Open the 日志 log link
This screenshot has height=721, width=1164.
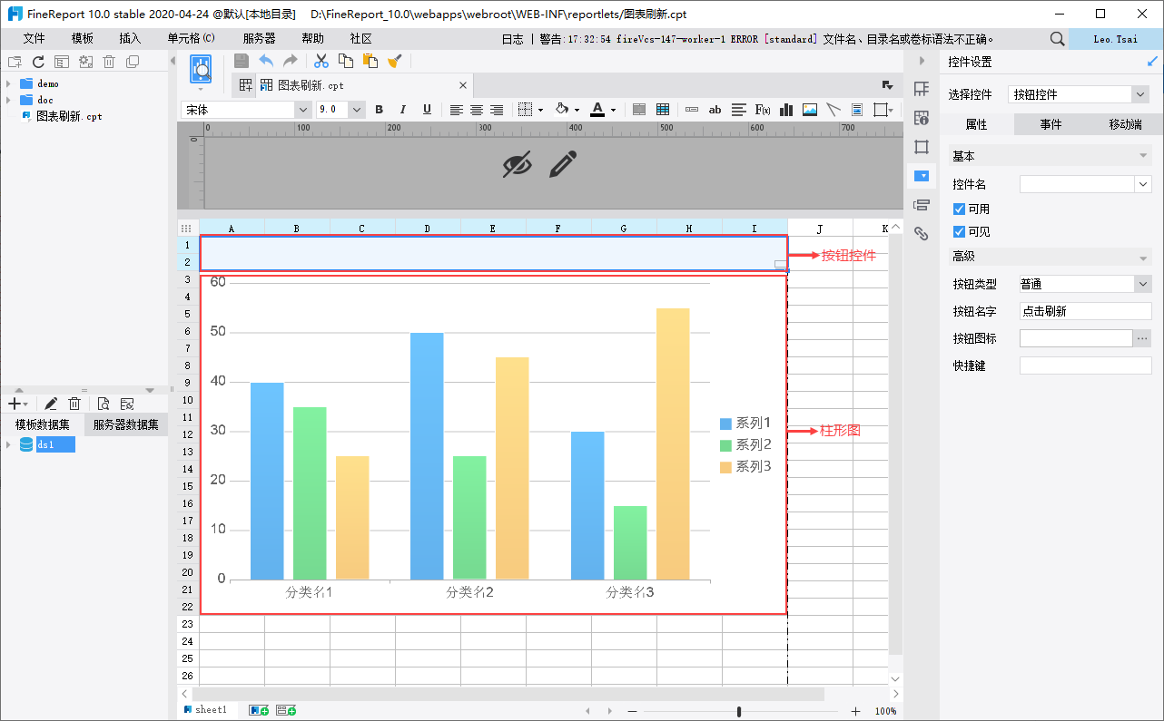click(512, 39)
